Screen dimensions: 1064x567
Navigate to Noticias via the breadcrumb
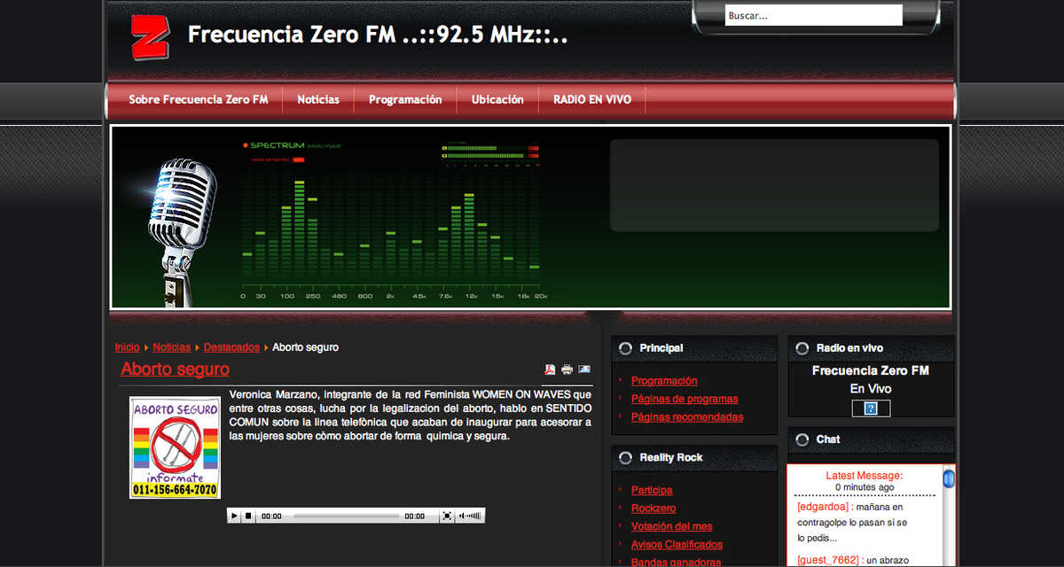pyautogui.click(x=171, y=346)
